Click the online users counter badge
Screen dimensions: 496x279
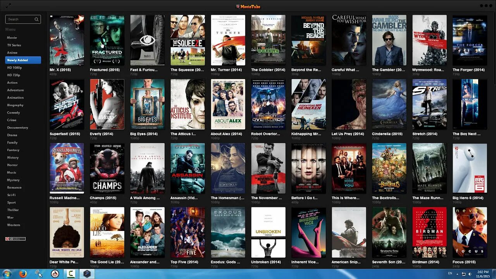click(15, 239)
